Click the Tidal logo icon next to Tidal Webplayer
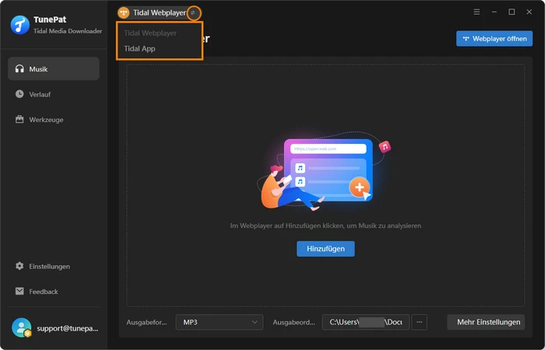This screenshot has width=545, height=350. pyautogui.click(x=123, y=13)
